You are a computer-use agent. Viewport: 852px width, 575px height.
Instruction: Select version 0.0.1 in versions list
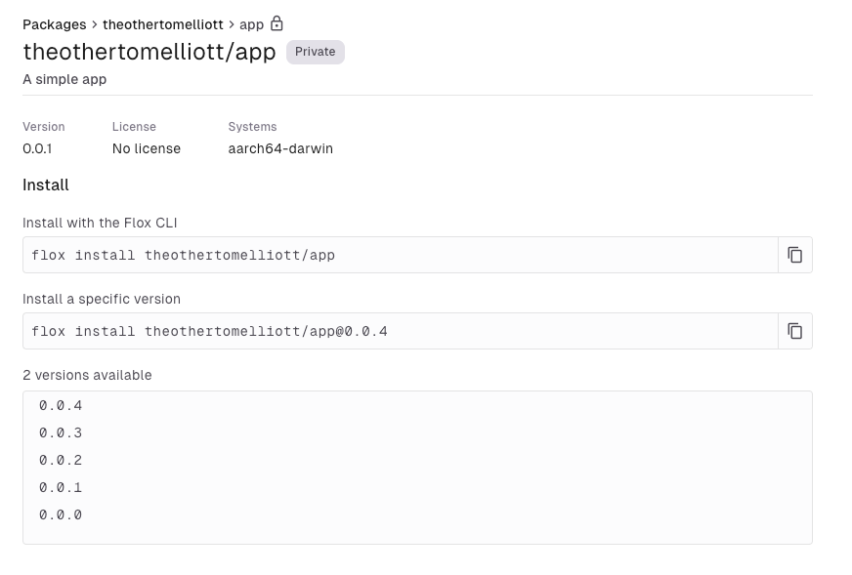[61, 487]
